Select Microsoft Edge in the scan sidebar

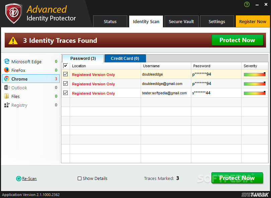coord(25,62)
